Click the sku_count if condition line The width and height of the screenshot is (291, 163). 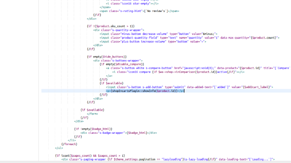point(111,26)
